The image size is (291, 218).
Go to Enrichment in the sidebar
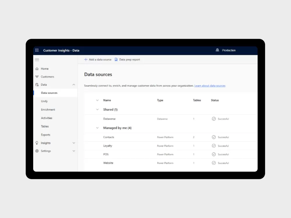(48, 109)
